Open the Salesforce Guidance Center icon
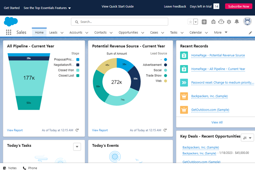The image size is (255, 175). pyautogui.click(x=213, y=22)
